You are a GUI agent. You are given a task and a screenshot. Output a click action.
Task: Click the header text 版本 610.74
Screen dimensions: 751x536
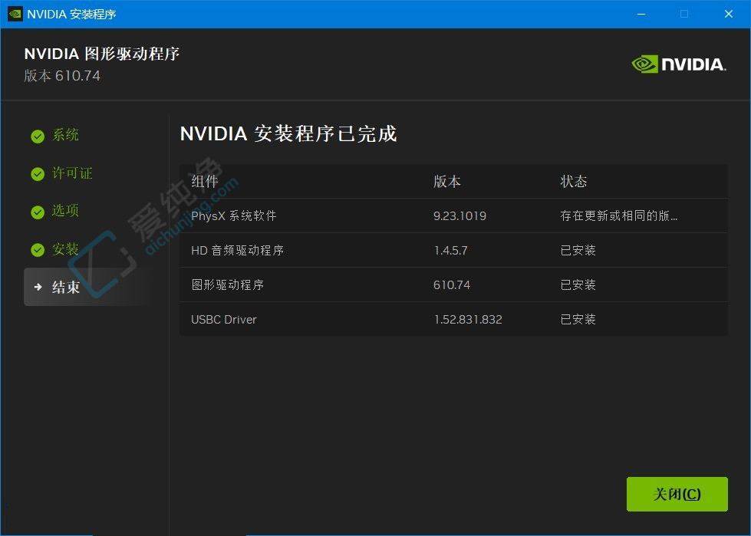pos(62,76)
